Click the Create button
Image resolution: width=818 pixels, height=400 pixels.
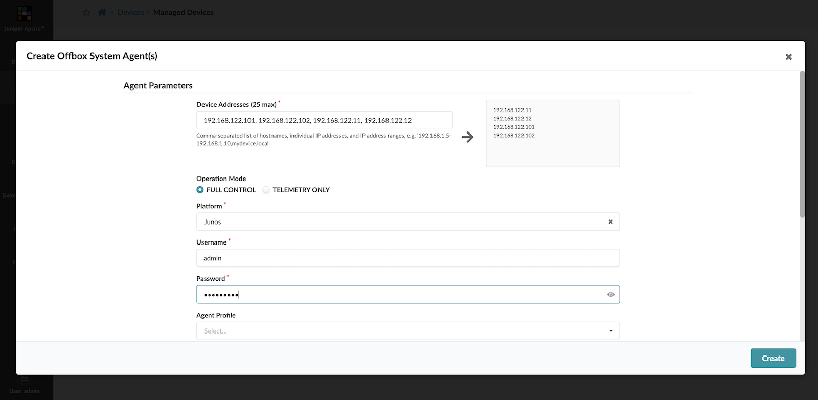point(773,358)
